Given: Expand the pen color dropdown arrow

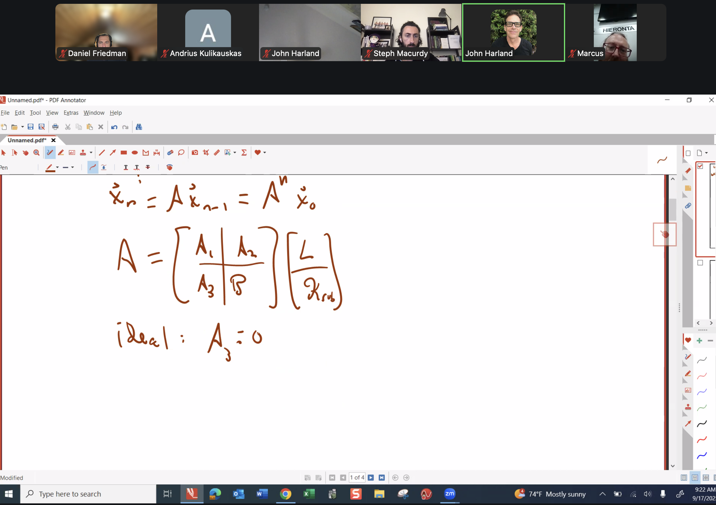Looking at the screenshot, I should pos(57,167).
